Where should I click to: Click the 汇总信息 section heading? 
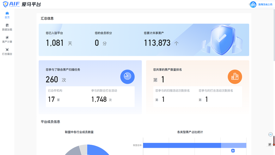click(x=47, y=18)
